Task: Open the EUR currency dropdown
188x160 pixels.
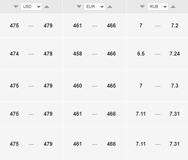Action: [94, 7]
